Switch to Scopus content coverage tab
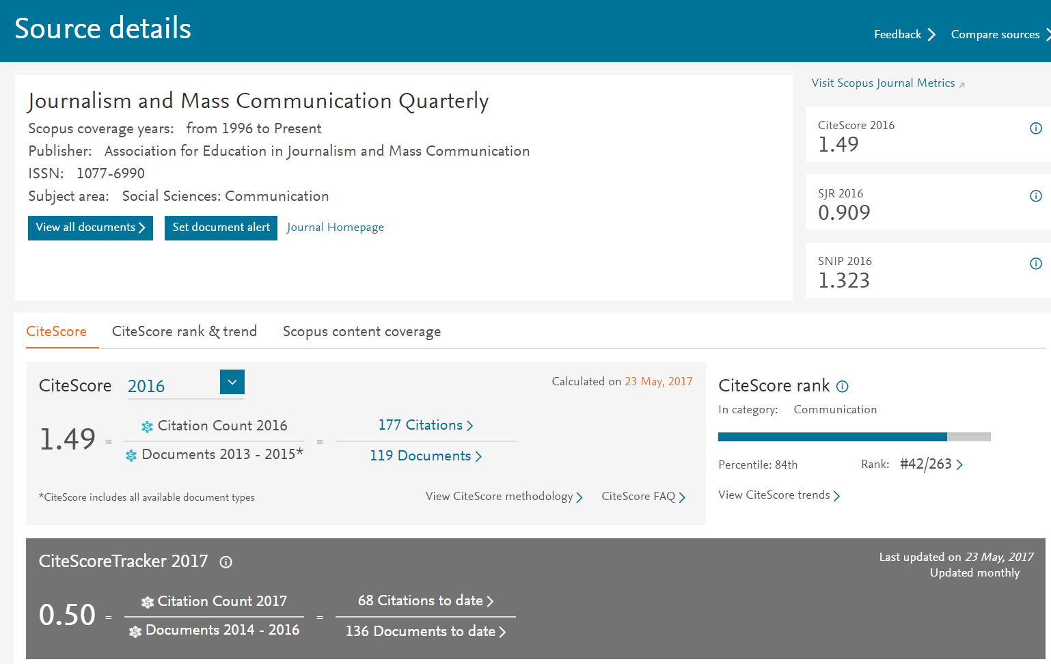The height and width of the screenshot is (664, 1051). click(x=361, y=331)
